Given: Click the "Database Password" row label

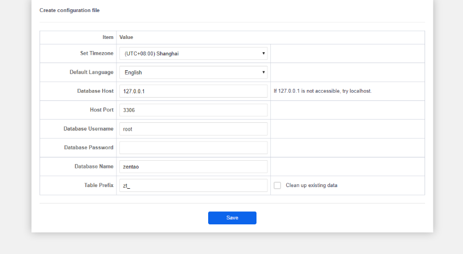Looking at the screenshot, I should pyautogui.click(x=88, y=148).
